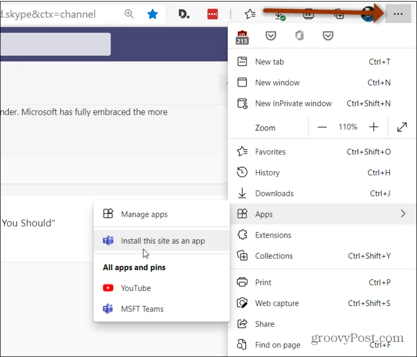Click Install this site as an app
This screenshot has height=357, width=417.
pos(162,241)
